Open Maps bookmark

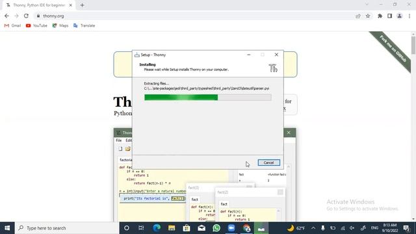tap(60, 25)
